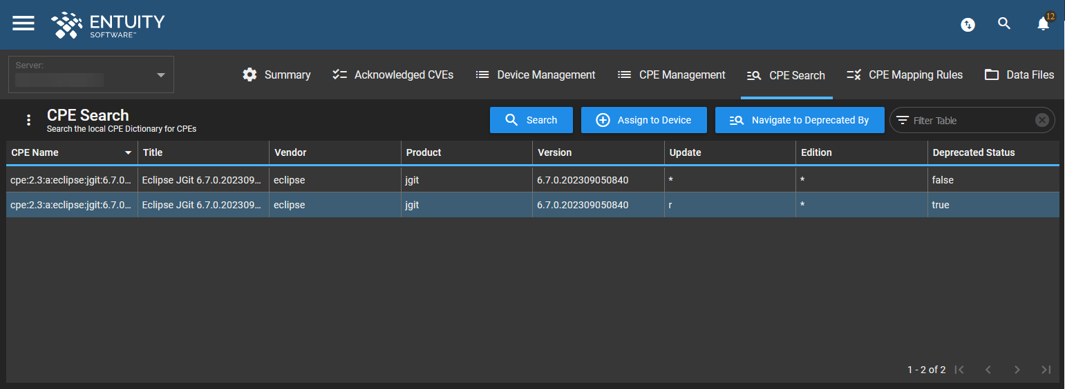Switch to the Device Management tab
Screen dimensions: 1065x389
pos(536,75)
